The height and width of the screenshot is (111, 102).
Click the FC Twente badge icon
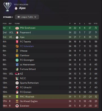pyautogui.click(x=17, y=42)
